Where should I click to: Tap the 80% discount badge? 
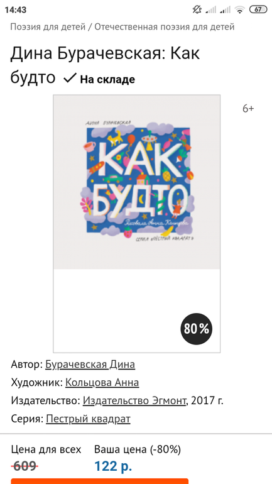coord(197,329)
